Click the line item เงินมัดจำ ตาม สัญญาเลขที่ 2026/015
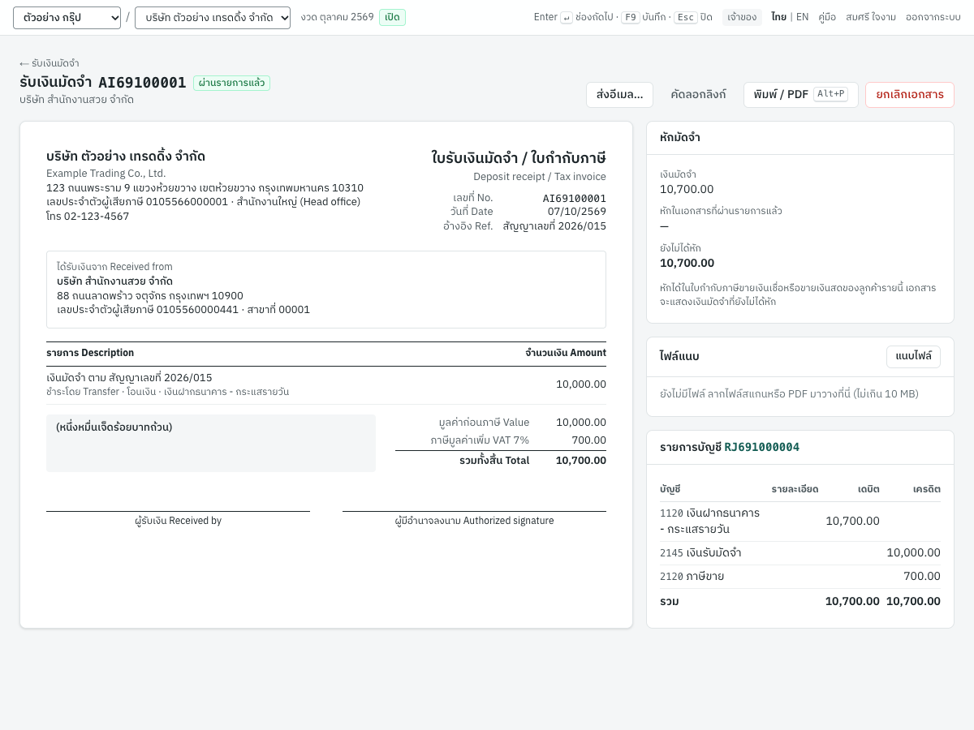This screenshot has height=730, width=974. tap(129, 378)
